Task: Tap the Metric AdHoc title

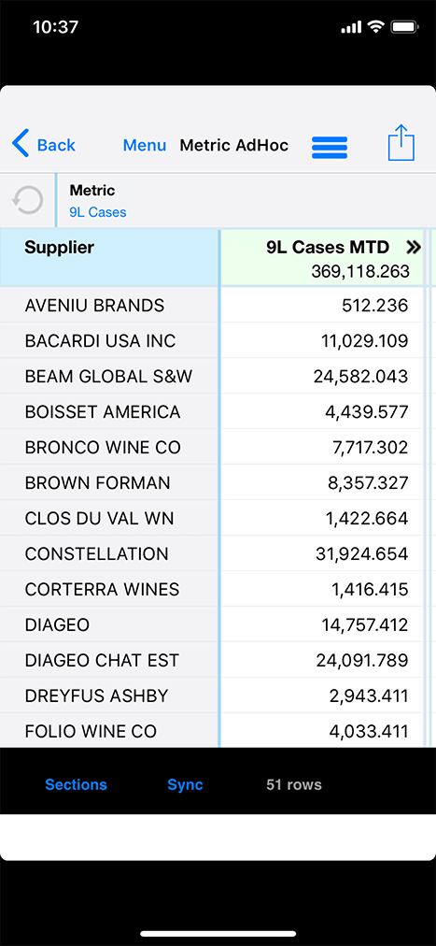Action: pyautogui.click(x=234, y=146)
